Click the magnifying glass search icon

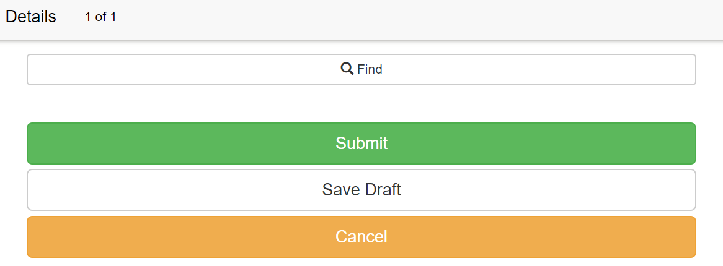[347, 69]
